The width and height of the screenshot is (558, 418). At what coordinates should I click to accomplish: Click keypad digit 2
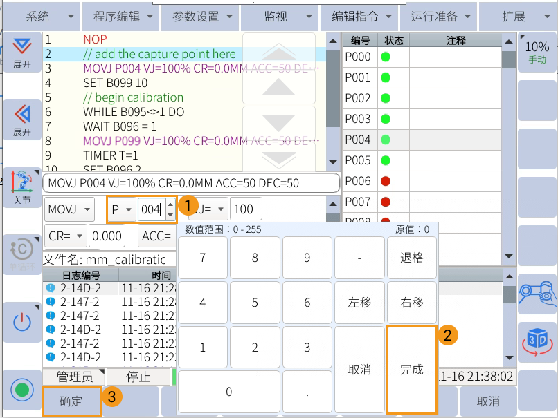255,348
